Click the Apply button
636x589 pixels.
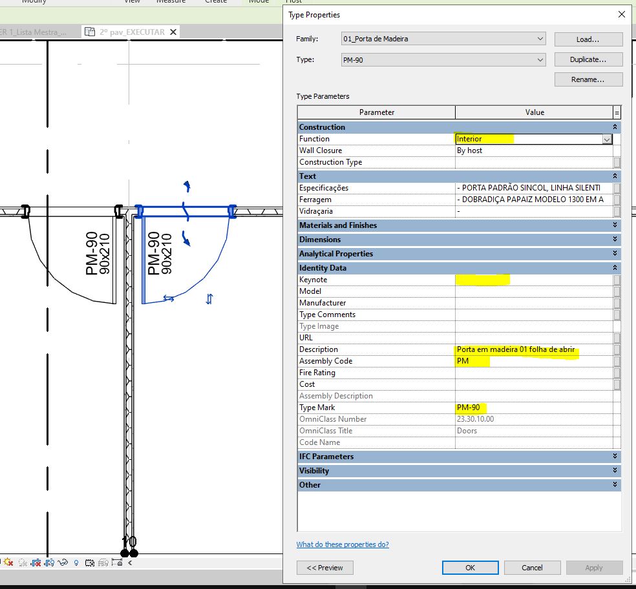pos(594,568)
